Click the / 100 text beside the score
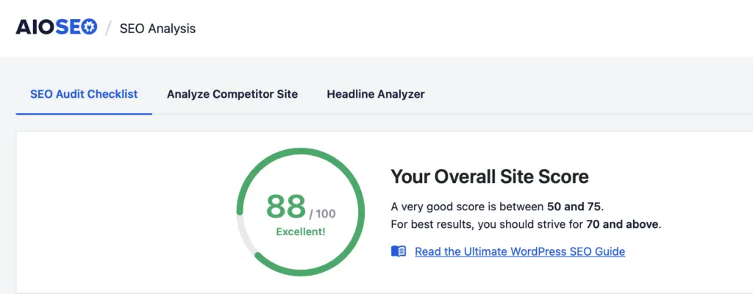Viewport: 753px width, 294px height. (322, 214)
